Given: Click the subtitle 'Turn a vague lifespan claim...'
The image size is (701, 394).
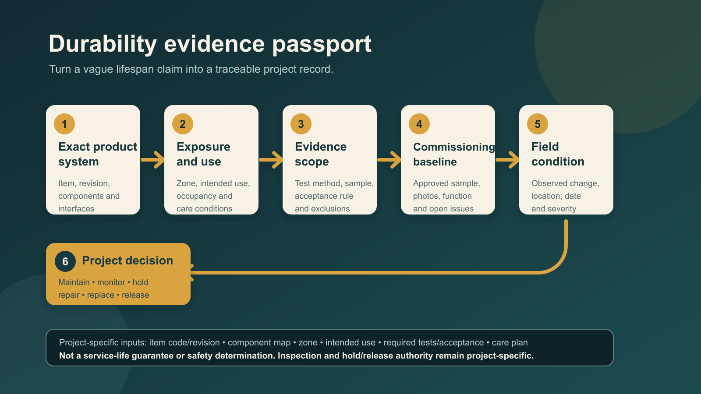Looking at the screenshot, I should (x=191, y=69).
